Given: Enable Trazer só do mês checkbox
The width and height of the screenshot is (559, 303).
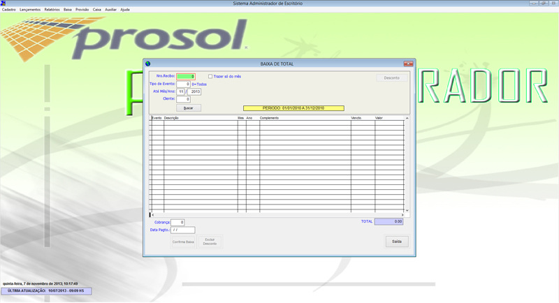Looking at the screenshot, I should (210, 76).
